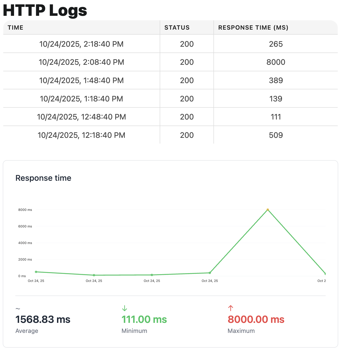Click the first green data point on the chart

36,272
